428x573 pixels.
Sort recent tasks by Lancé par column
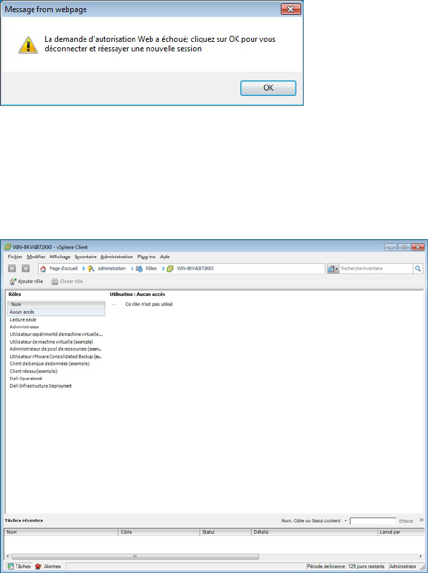click(400, 532)
